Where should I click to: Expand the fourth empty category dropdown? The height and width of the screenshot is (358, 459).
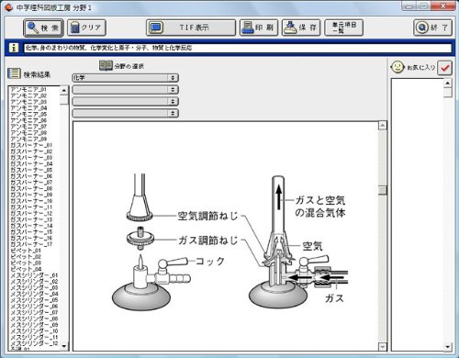125,113
